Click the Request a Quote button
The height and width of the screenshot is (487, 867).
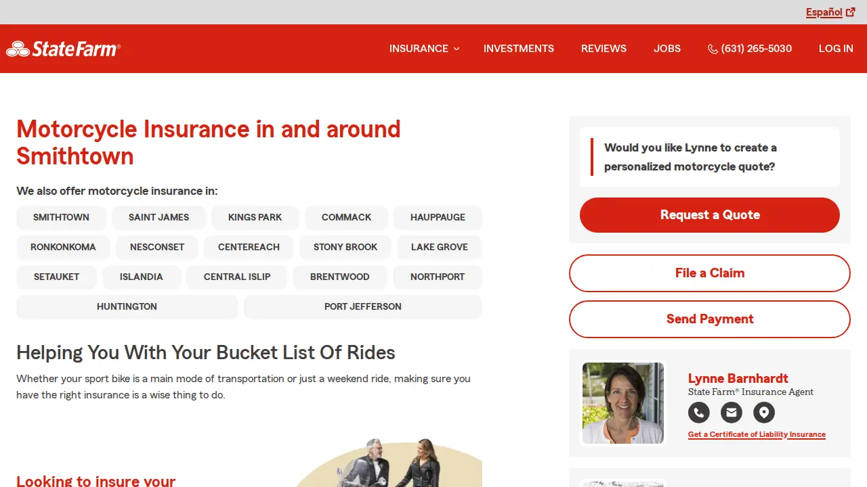710,215
